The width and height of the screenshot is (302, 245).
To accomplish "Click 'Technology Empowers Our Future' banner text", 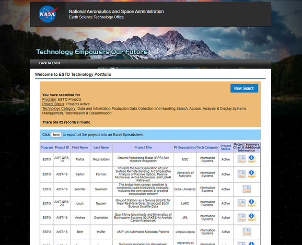I will coord(92,52).
